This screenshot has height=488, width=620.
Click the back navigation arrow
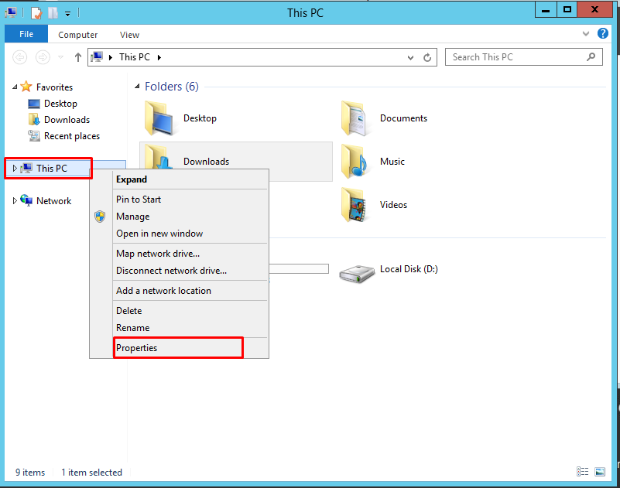pos(19,56)
